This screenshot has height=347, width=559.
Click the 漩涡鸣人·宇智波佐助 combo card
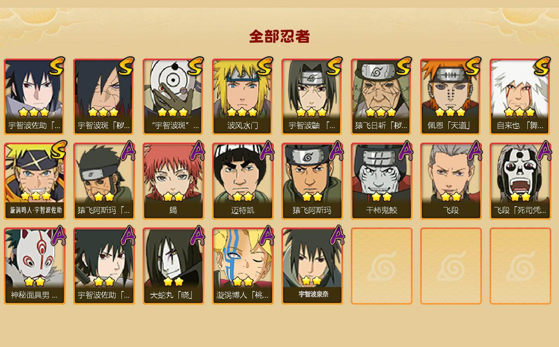34,181
